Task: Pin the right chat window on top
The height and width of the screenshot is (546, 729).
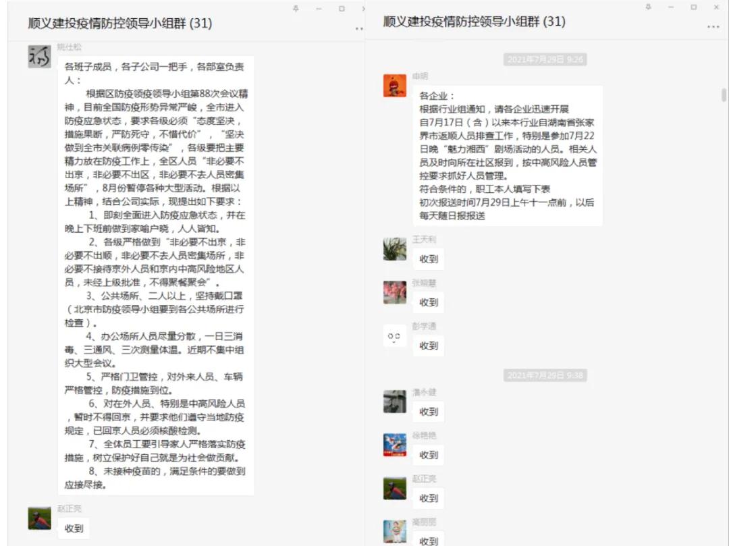Action: click(649, 7)
